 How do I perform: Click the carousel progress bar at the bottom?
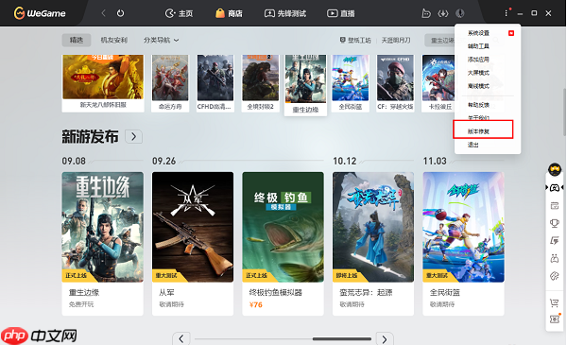[x=283, y=339]
